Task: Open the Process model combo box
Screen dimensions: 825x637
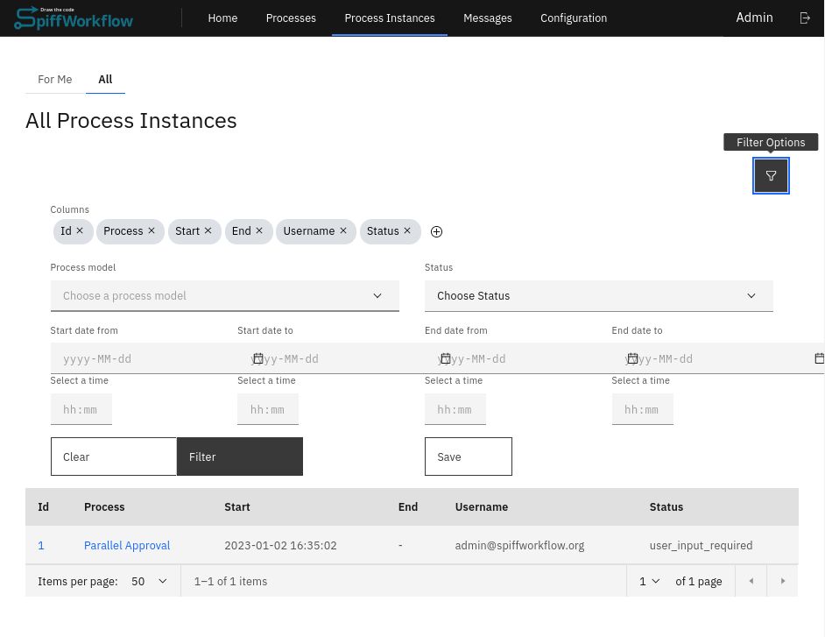Action: 225,296
